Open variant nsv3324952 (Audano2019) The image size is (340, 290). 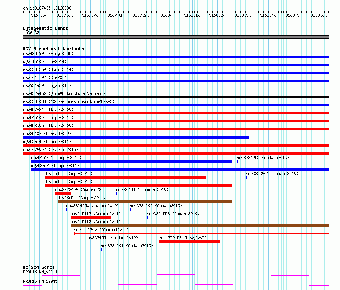click(x=263, y=158)
